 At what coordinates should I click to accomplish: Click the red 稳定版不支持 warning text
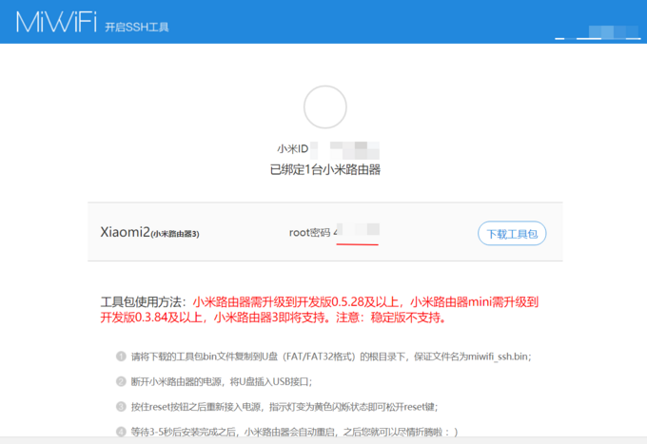pos(406,318)
